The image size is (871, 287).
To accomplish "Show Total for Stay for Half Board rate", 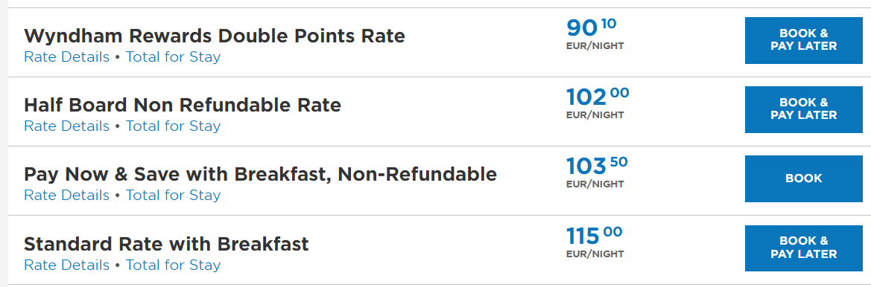I will 174,126.
